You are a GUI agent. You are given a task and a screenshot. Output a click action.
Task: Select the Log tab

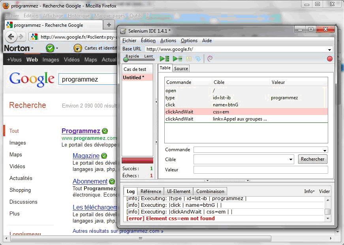131,191
